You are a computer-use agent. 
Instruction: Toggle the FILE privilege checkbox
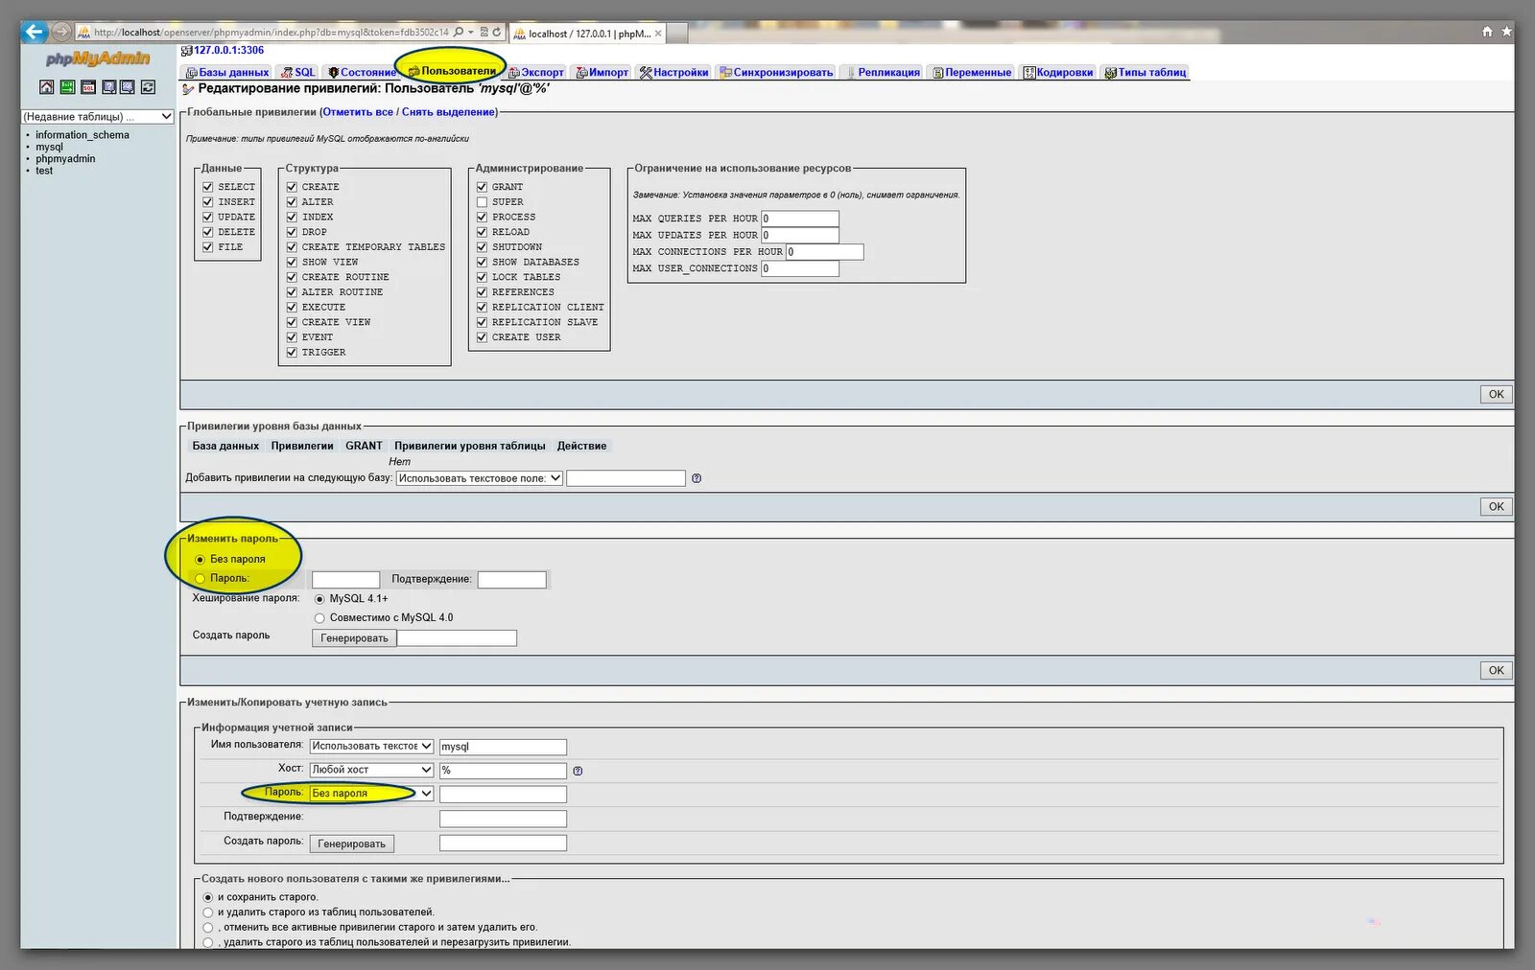(207, 247)
